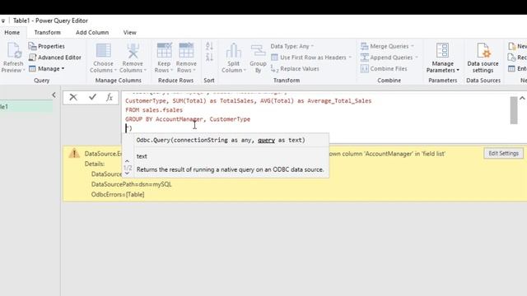
Task: Open the Data Type: Any dropdown
Action: click(292, 46)
